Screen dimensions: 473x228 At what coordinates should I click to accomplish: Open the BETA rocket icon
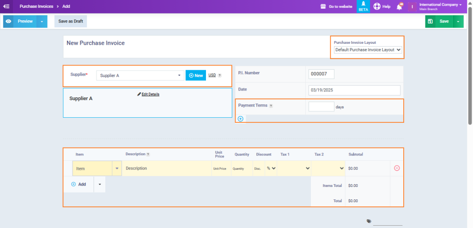[363, 4]
